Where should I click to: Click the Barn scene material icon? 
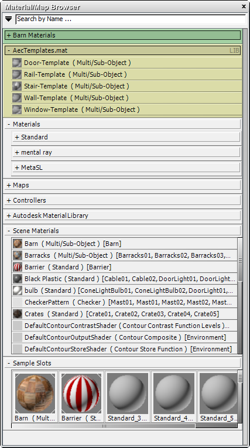(x=18, y=244)
